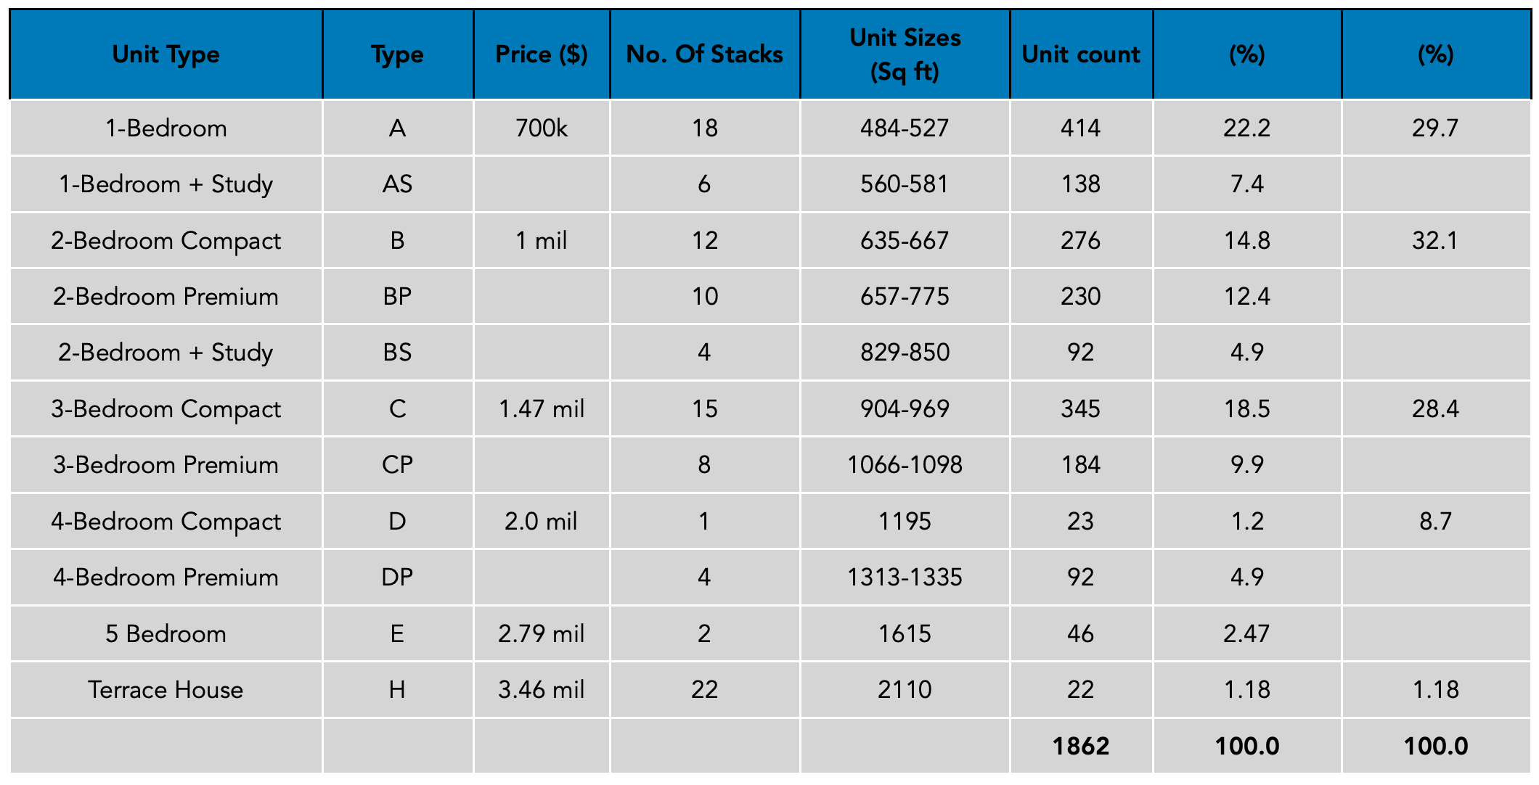The height and width of the screenshot is (785, 1539).
Task: Select the Unit Sizes (Sq ft) header
Action: pos(905,54)
